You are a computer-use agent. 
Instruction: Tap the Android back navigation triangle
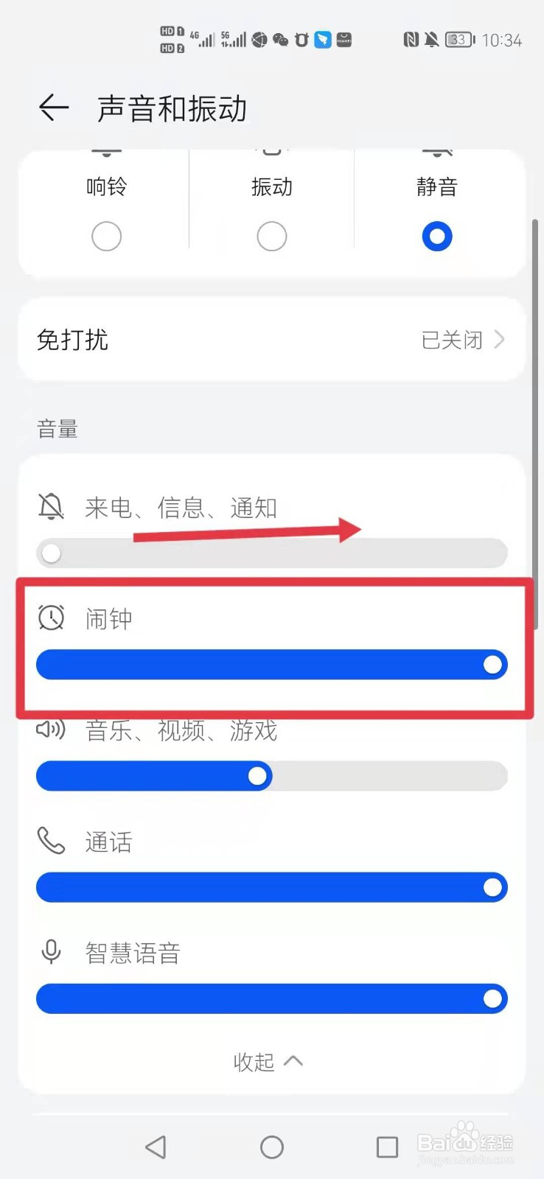point(156,1147)
